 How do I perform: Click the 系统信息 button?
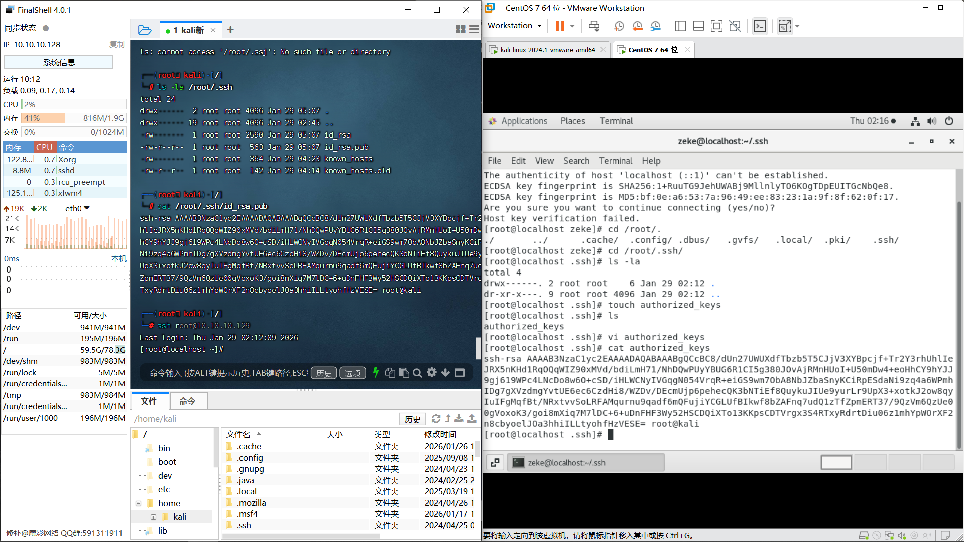59,62
